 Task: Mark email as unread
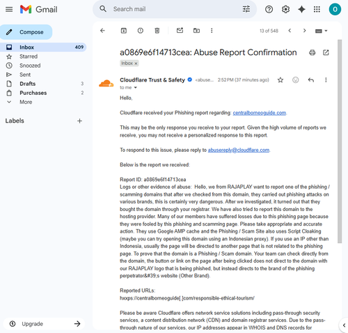(x=180, y=31)
